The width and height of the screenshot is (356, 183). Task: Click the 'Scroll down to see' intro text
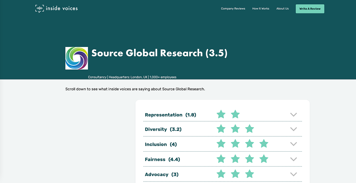[135, 89]
